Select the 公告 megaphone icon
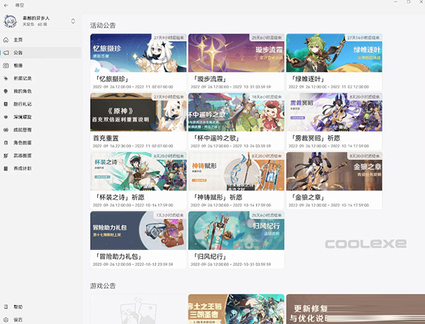 (6, 52)
